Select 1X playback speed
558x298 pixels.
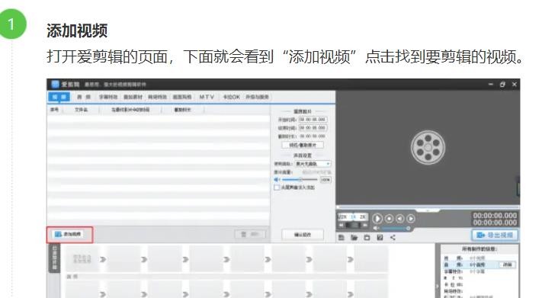point(353,216)
